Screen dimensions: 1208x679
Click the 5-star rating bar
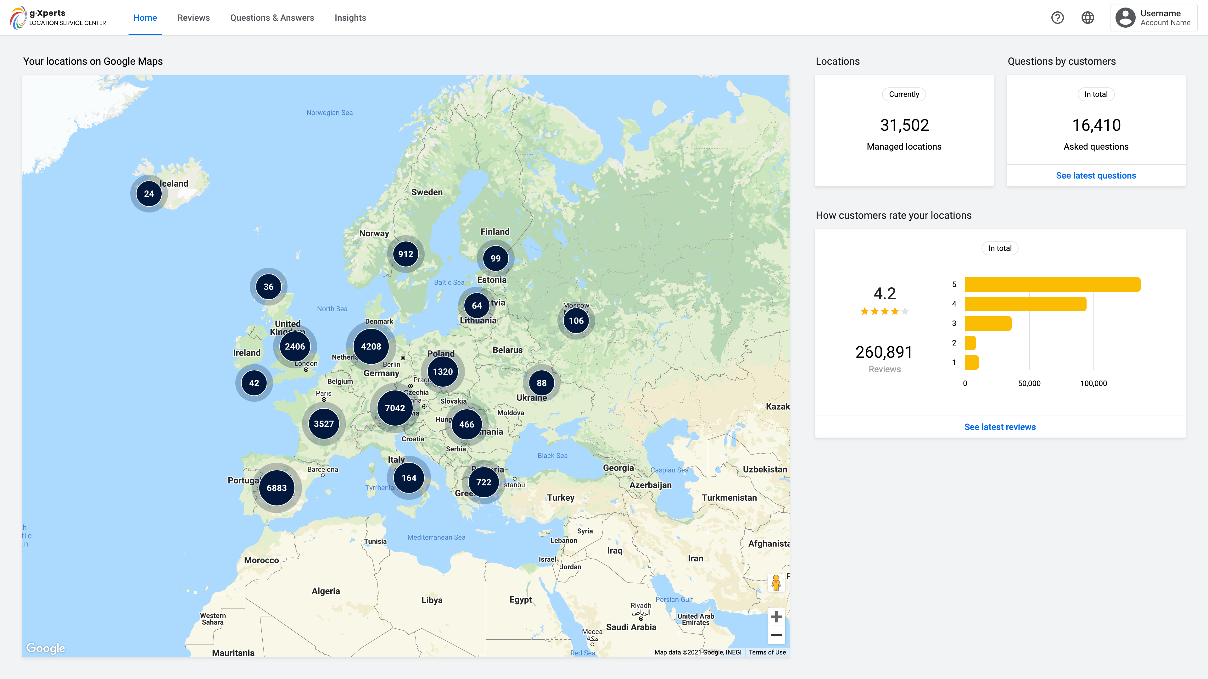click(x=1052, y=284)
